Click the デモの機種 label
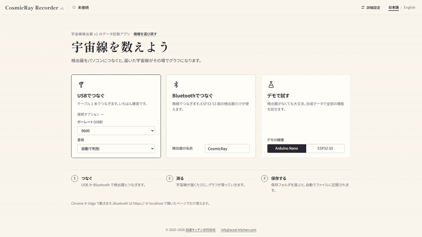422x237 pixels. [276, 140]
